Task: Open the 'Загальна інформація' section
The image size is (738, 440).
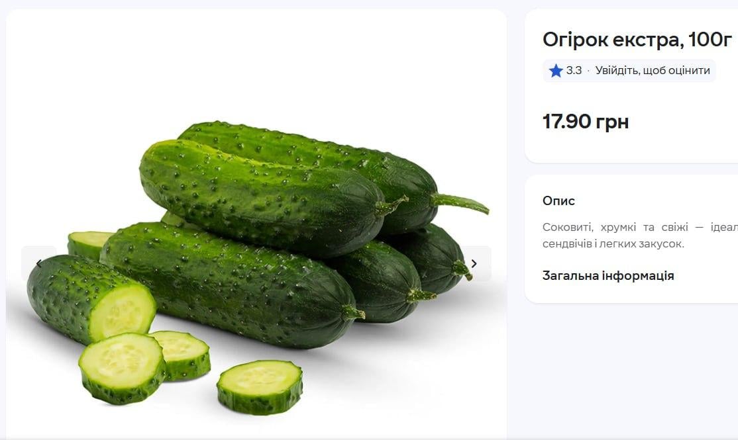Action: (608, 276)
